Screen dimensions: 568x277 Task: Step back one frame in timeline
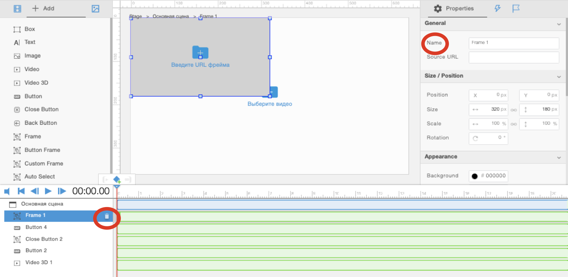coord(35,191)
